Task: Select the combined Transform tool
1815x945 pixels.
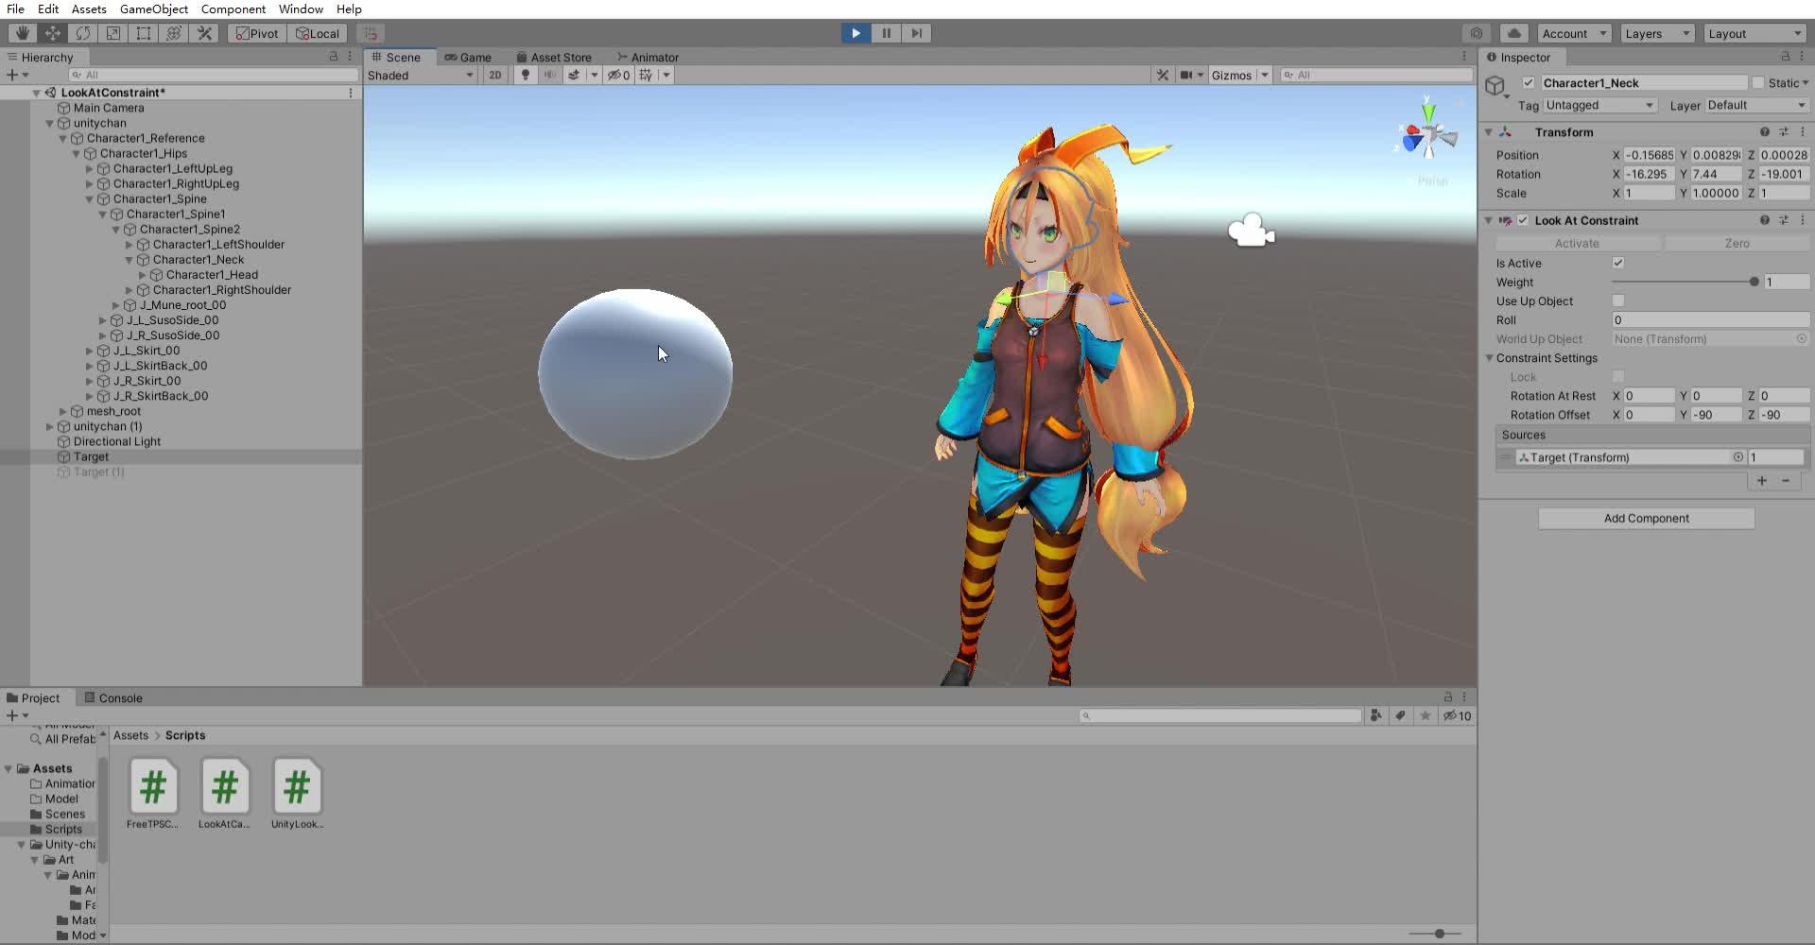Action: (173, 33)
